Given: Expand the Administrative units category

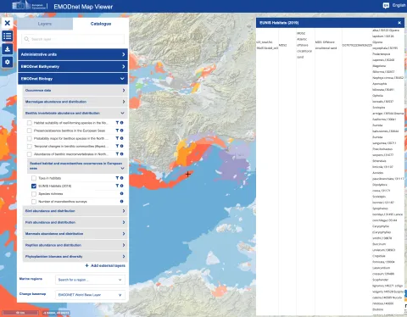Looking at the screenshot, I should click(x=73, y=54).
